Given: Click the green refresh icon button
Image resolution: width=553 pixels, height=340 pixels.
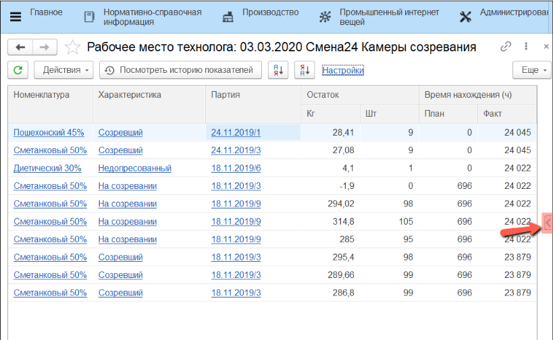Looking at the screenshot, I should pos(18,70).
